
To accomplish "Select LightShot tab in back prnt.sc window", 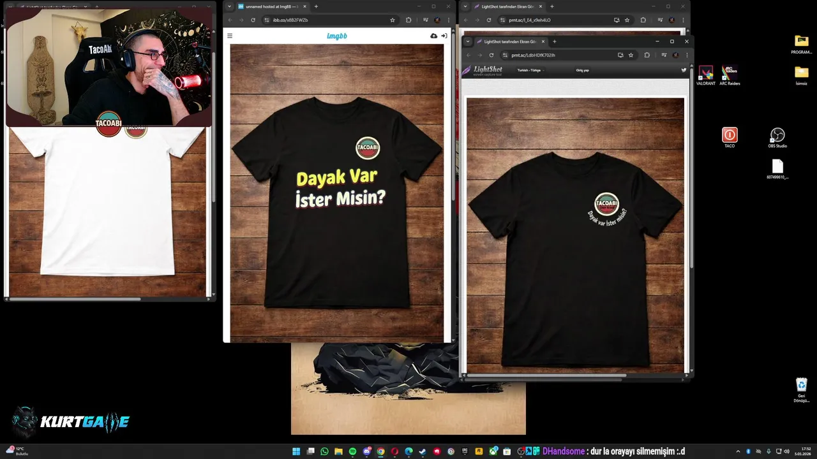I will (508, 6).
